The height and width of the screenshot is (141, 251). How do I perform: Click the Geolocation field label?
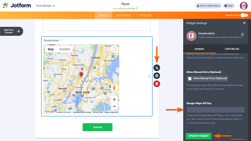[51, 40]
